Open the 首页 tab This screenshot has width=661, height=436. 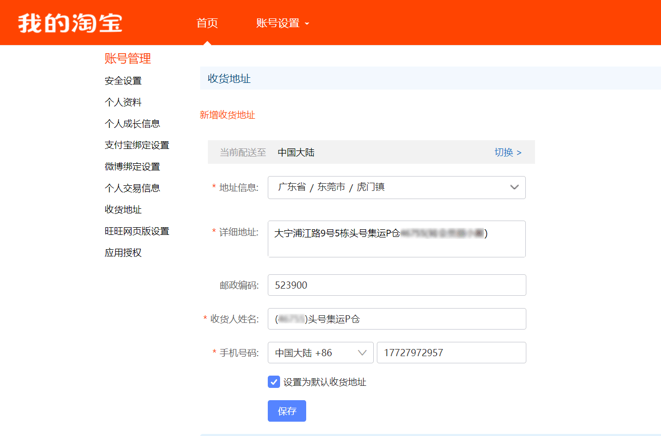207,23
